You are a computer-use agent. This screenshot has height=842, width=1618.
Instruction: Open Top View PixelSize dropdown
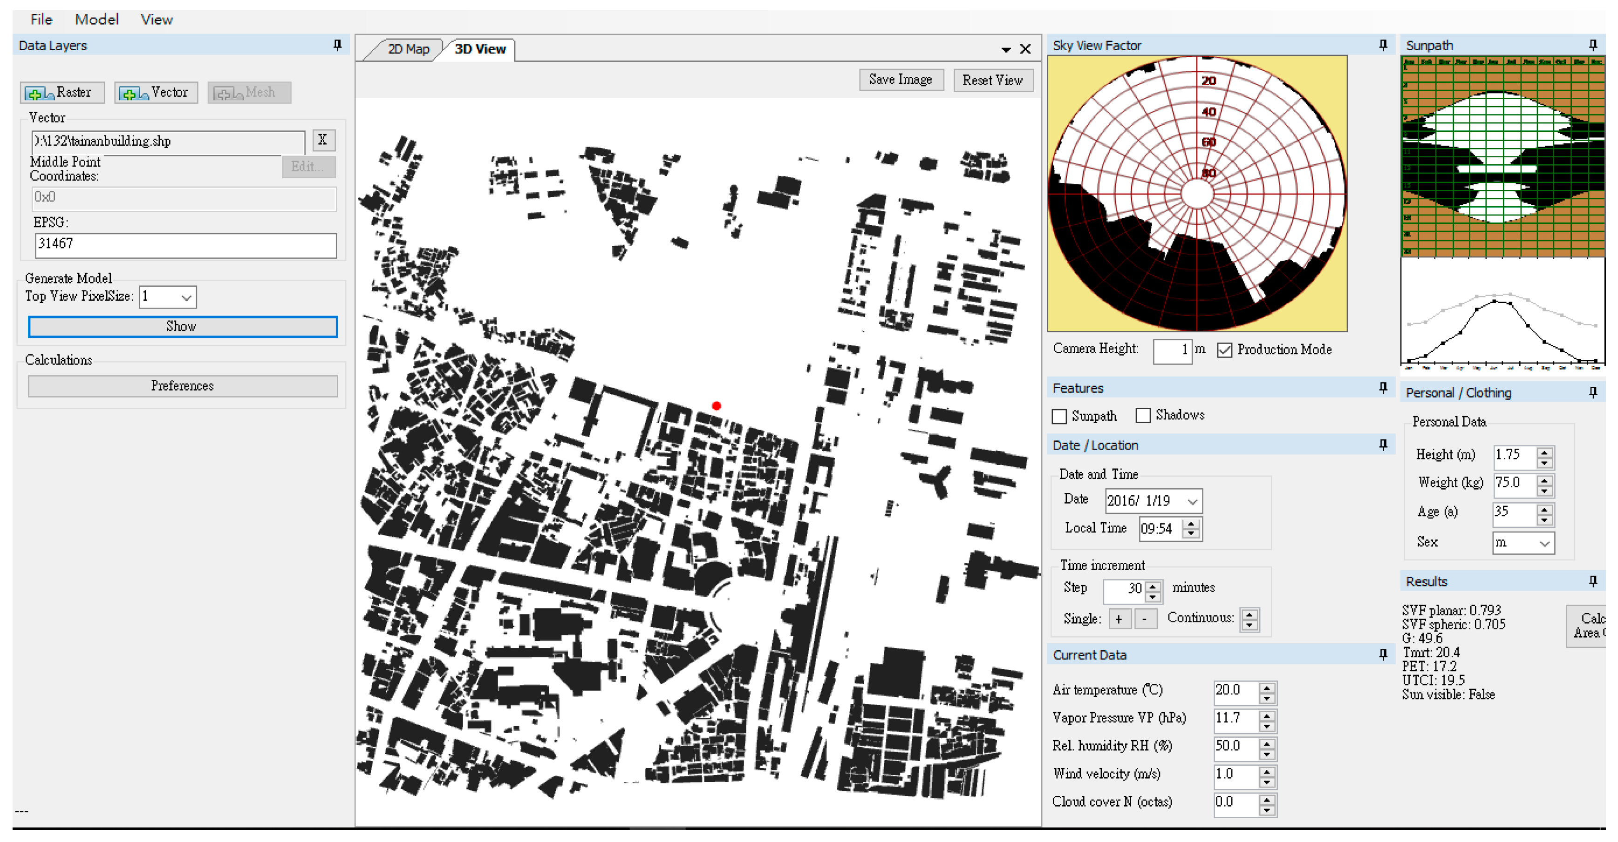[x=186, y=297]
